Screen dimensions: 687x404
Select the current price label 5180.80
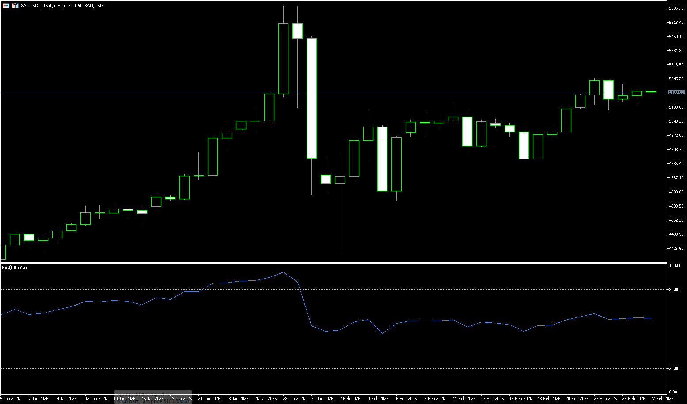(676, 92)
